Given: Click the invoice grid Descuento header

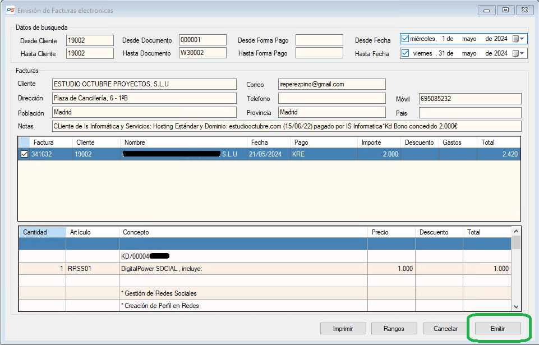Looking at the screenshot, I should click(x=420, y=142).
